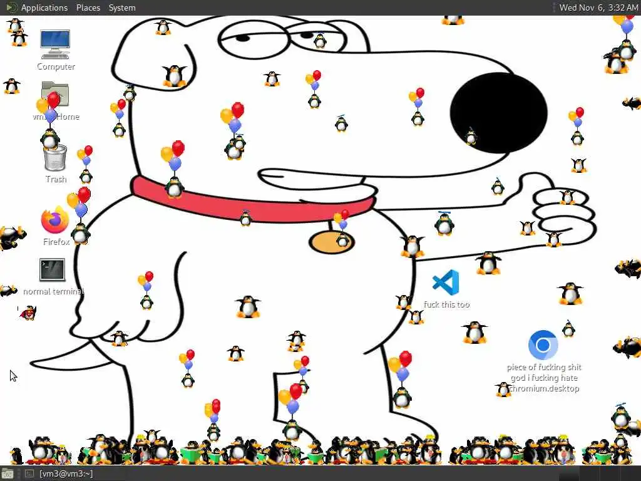This screenshot has height=481, width=641.
Task: Open the Home folder desktop icon
Action: [x=55, y=94]
